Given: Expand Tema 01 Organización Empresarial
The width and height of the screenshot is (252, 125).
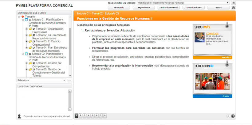Looking at the screenshot, I should (26, 29).
